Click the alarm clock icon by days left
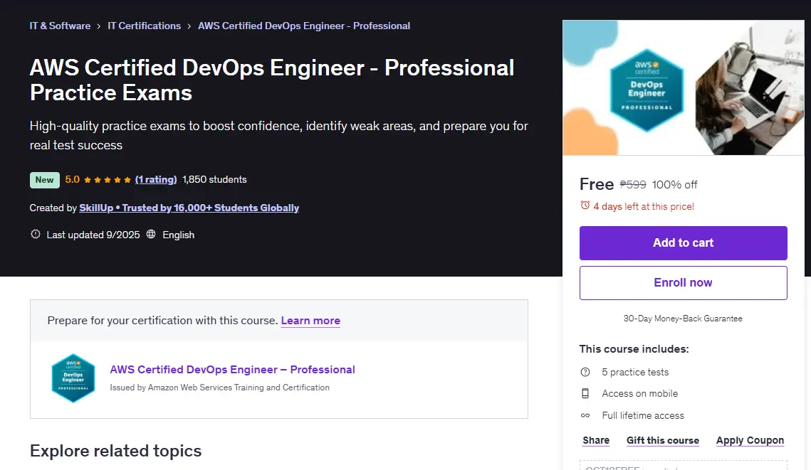This screenshot has width=811, height=470. [x=585, y=205]
